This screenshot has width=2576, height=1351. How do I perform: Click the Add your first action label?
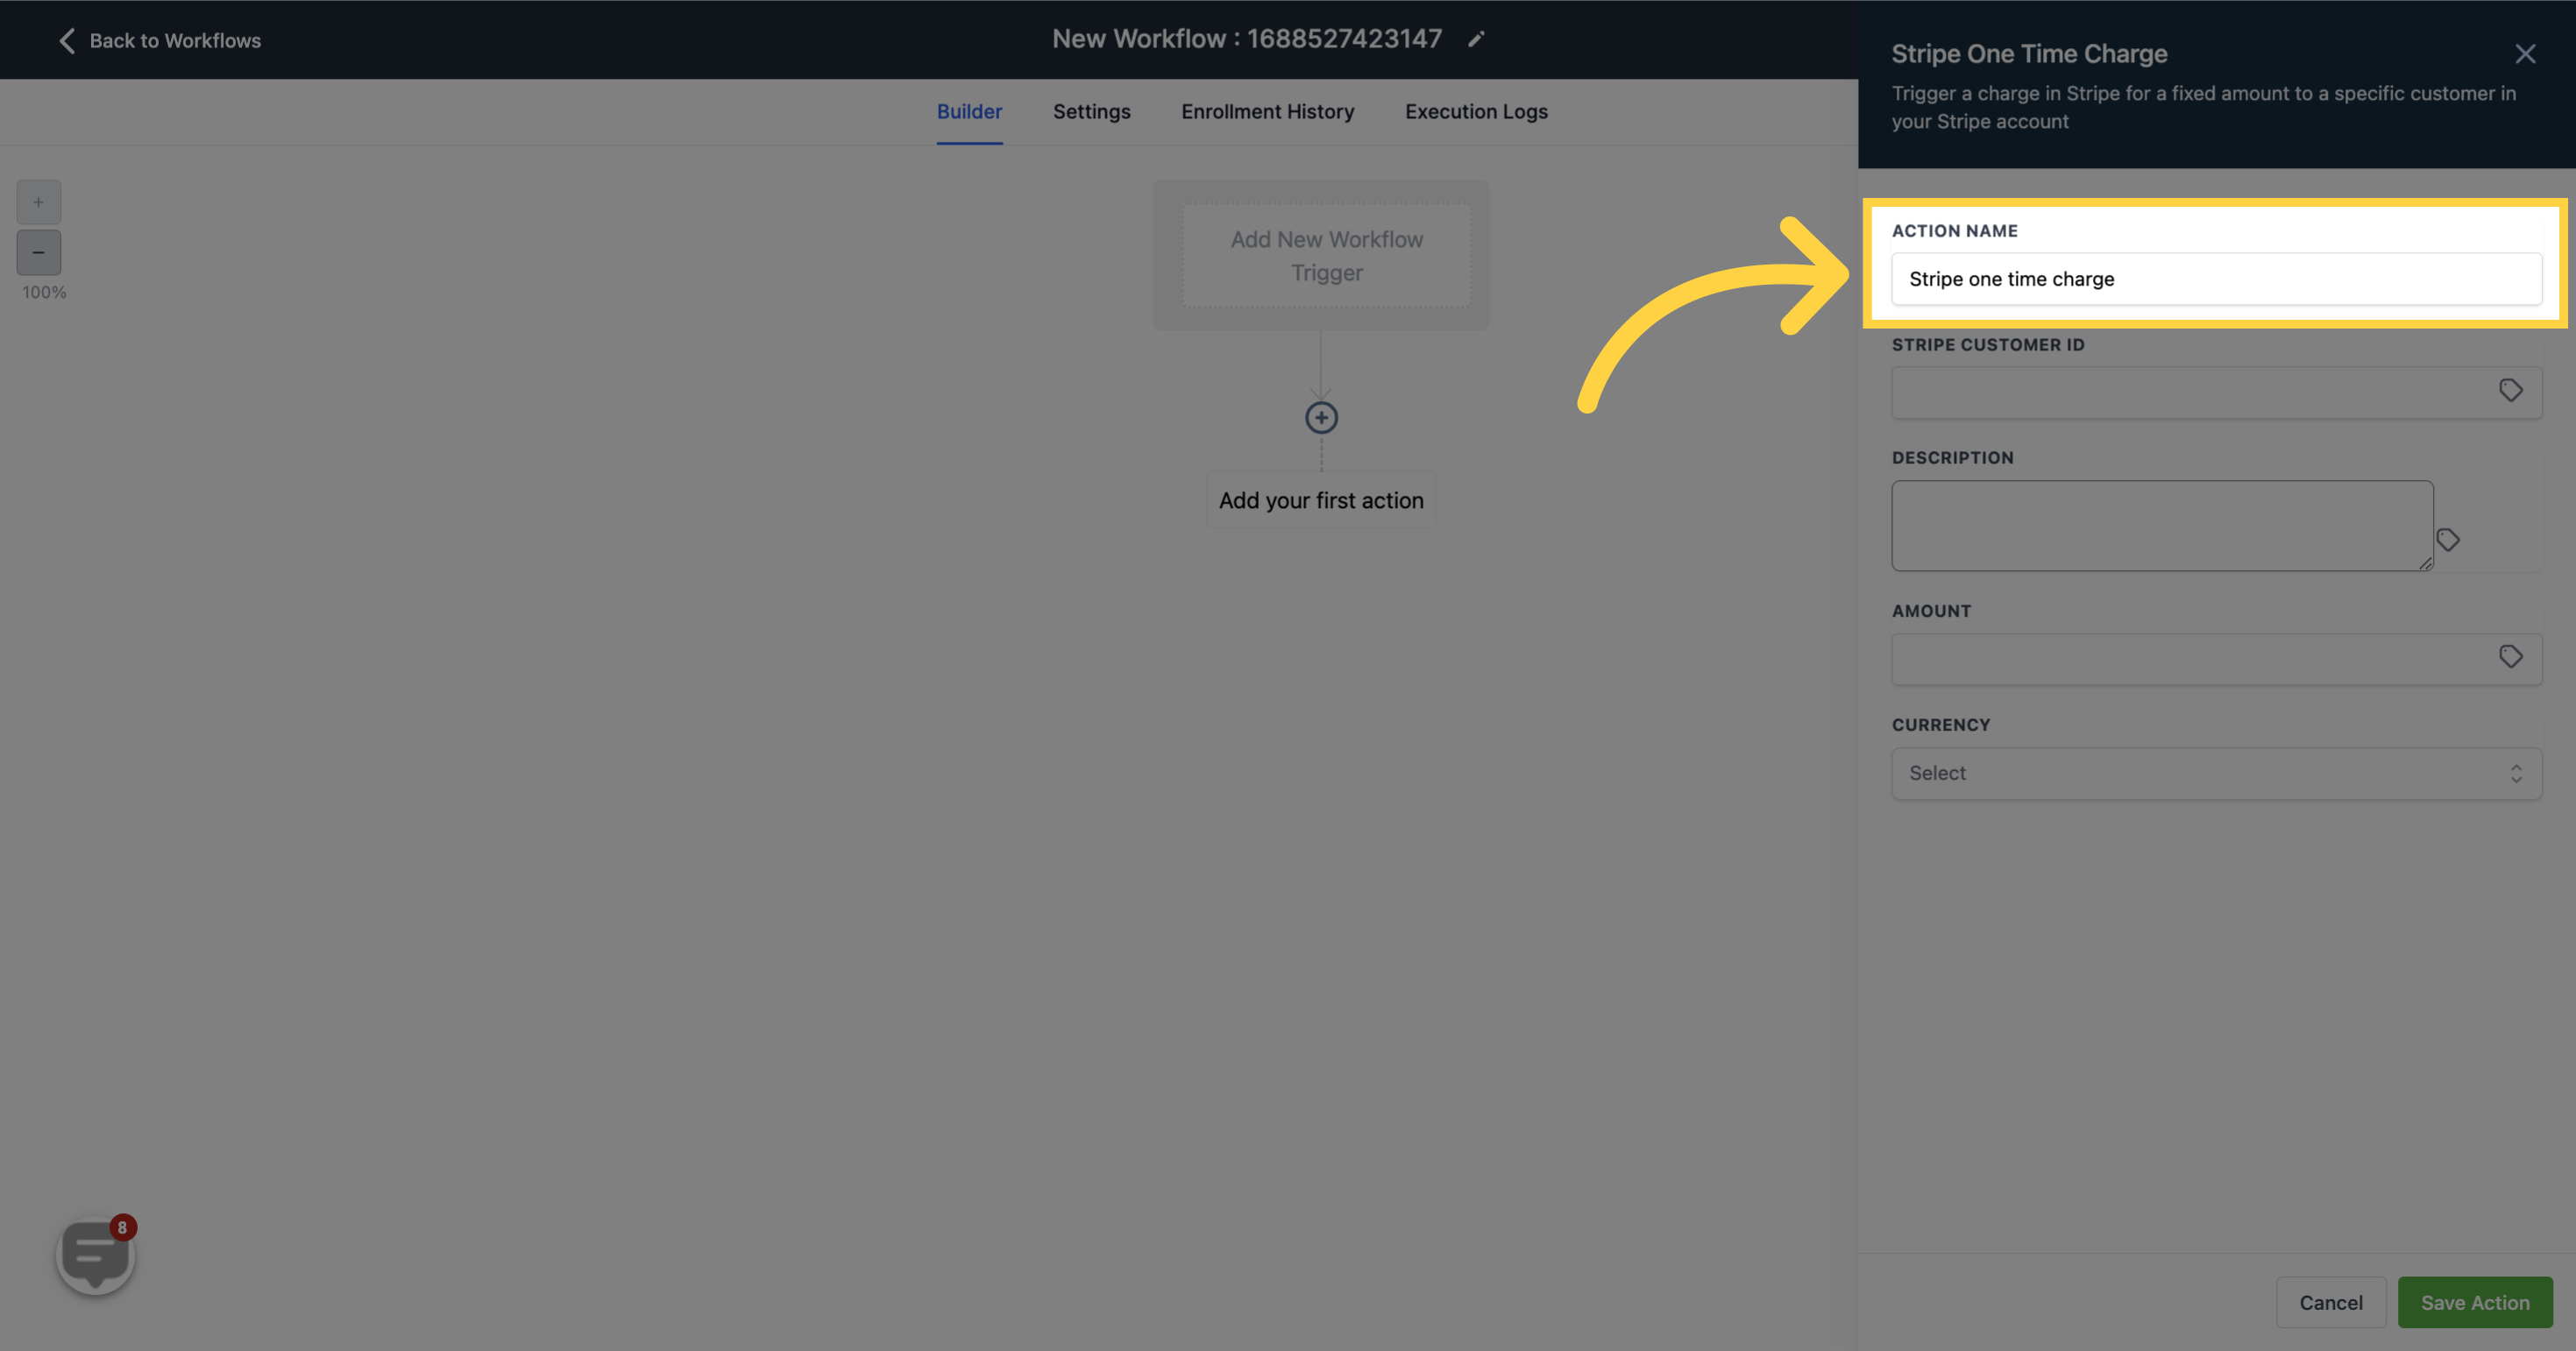click(1321, 500)
